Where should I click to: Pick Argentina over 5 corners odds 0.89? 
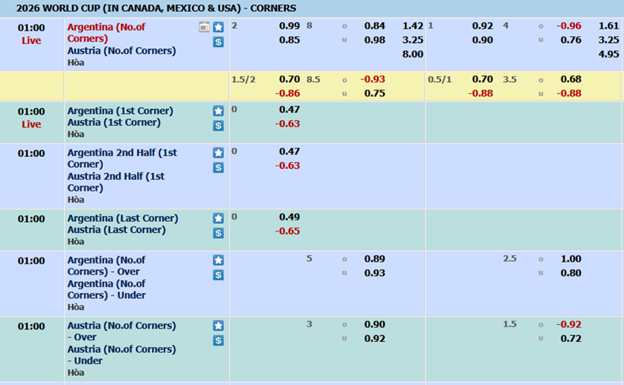375,259
